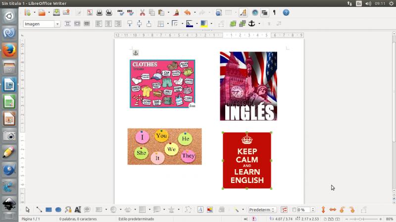Screen dimensions: 396x222
Task: Adjust the transparency spinner arrows
Action: (313, 210)
